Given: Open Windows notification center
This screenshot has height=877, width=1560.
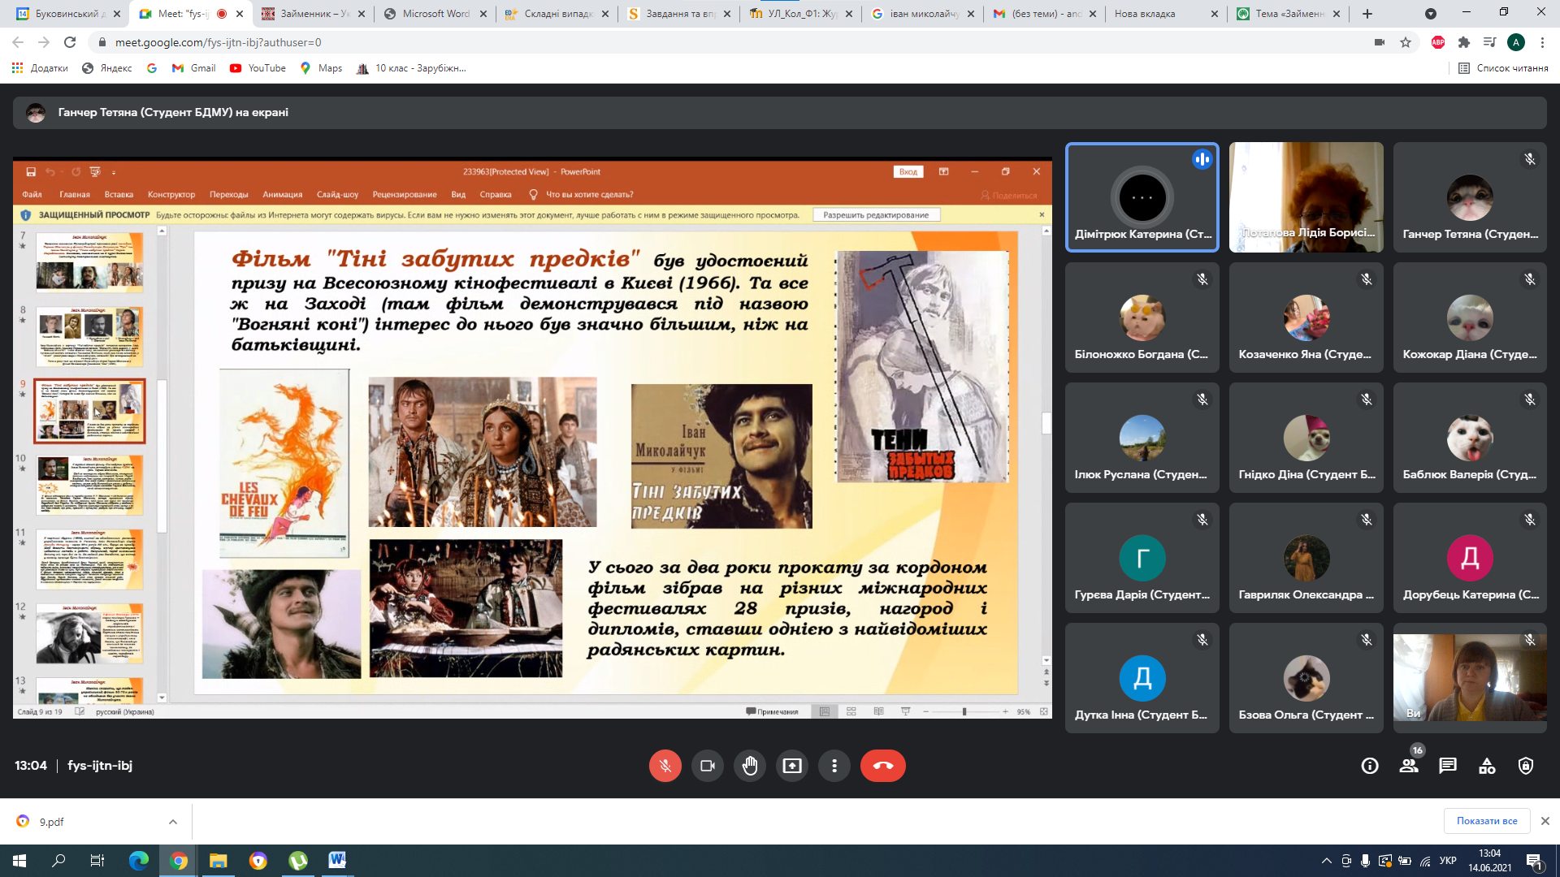Looking at the screenshot, I should point(1535,862).
